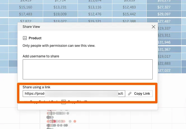
Task: Select the $13,231 table cell
Action: 60,7
